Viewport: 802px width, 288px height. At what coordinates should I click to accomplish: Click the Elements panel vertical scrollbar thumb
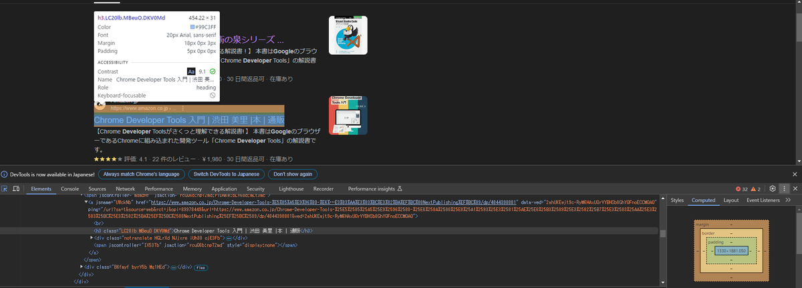click(662, 233)
